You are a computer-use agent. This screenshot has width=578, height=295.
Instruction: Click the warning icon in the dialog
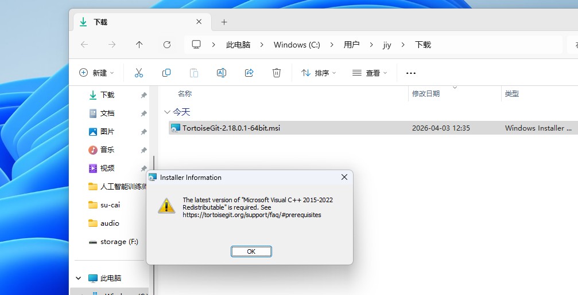(x=166, y=206)
